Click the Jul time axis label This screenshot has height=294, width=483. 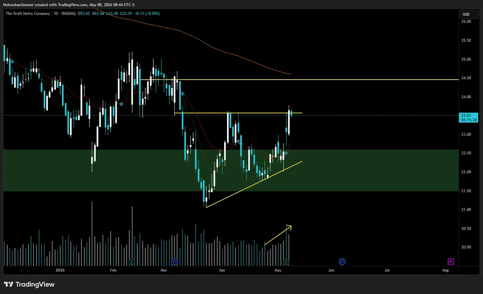(x=387, y=271)
